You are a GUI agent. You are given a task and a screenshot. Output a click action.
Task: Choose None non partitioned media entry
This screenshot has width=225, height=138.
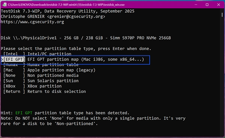click(41, 76)
